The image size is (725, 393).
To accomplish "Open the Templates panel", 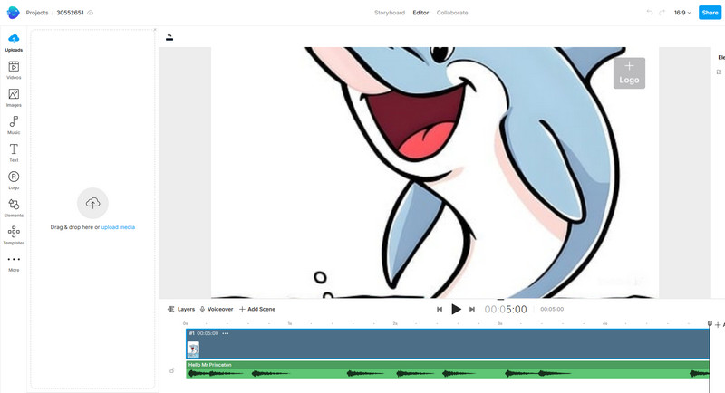I will pyautogui.click(x=14, y=235).
